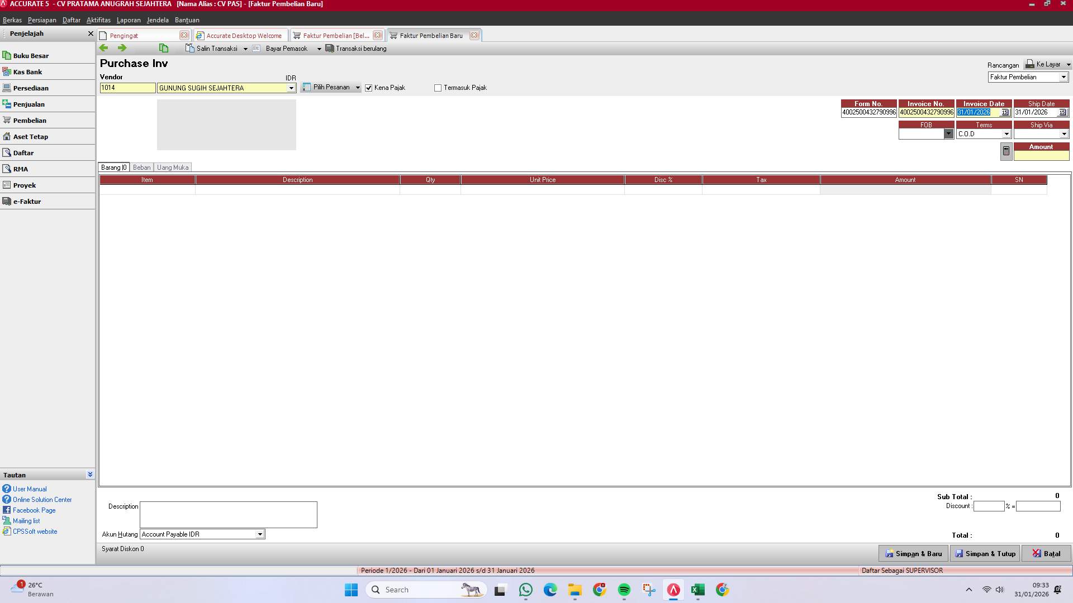Screen dimensions: 1073x603
Task: Open Bayar Pemasok via its toolbar icon
Action: (256, 49)
